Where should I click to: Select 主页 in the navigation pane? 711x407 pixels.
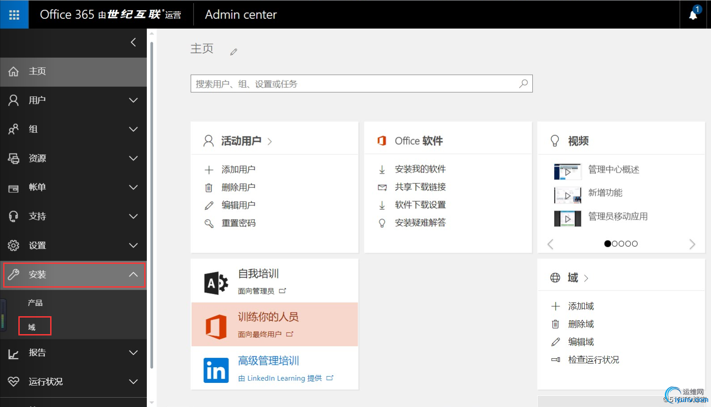tap(73, 72)
